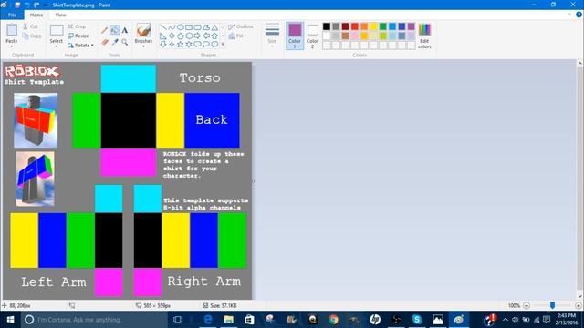Choose the Fill with color bucket tool
The width and height of the screenshot is (584, 328).
pos(115,30)
